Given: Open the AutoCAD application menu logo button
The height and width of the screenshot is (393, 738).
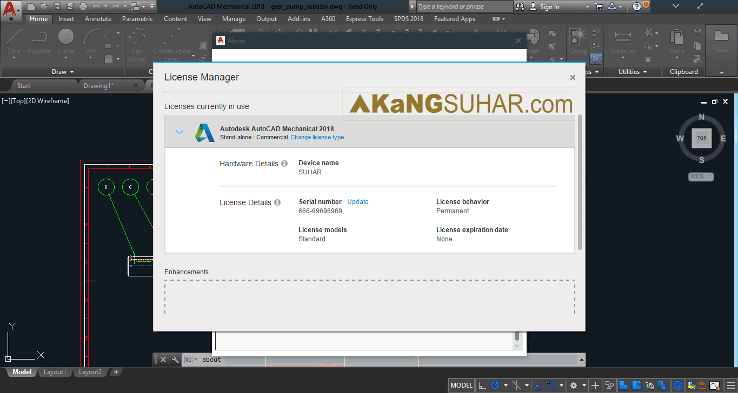Looking at the screenshot, I should pyautogui.click(x=11, y=10).
